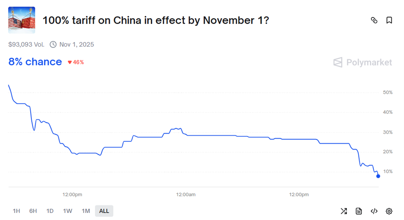404x220 pixels.
Task: Click the $93,093 Vol. text
Action: (x=27, y=44)
